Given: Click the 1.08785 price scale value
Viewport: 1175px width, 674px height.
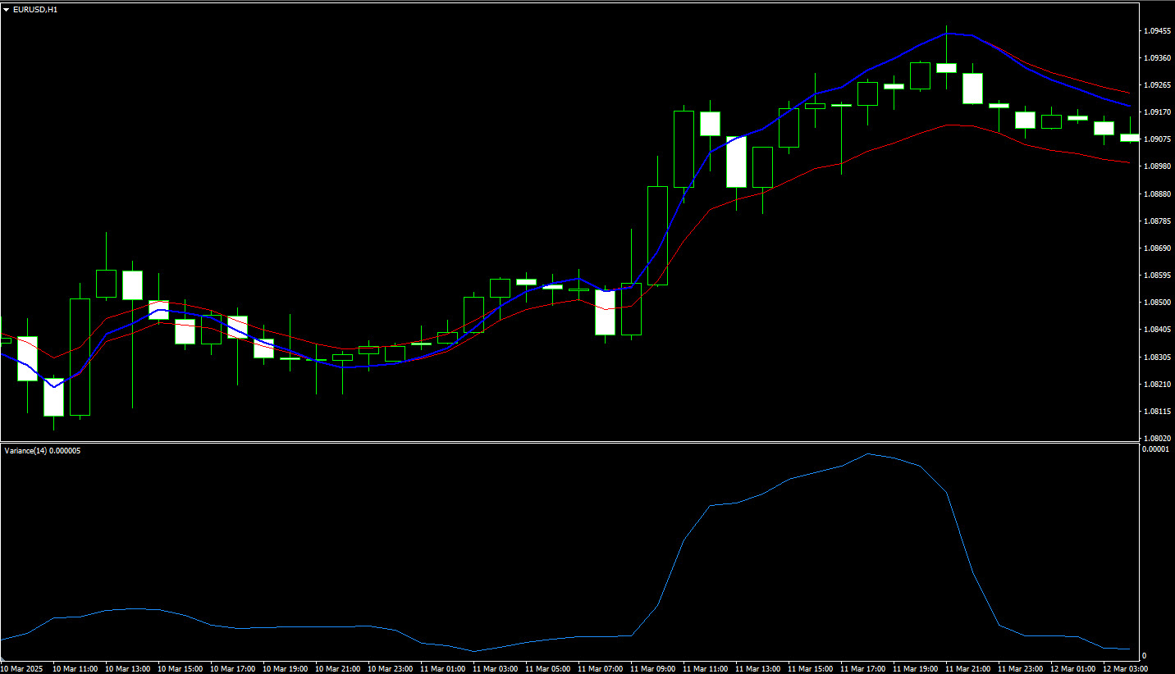Looking at the screenshot, I should pos(1156,221).
